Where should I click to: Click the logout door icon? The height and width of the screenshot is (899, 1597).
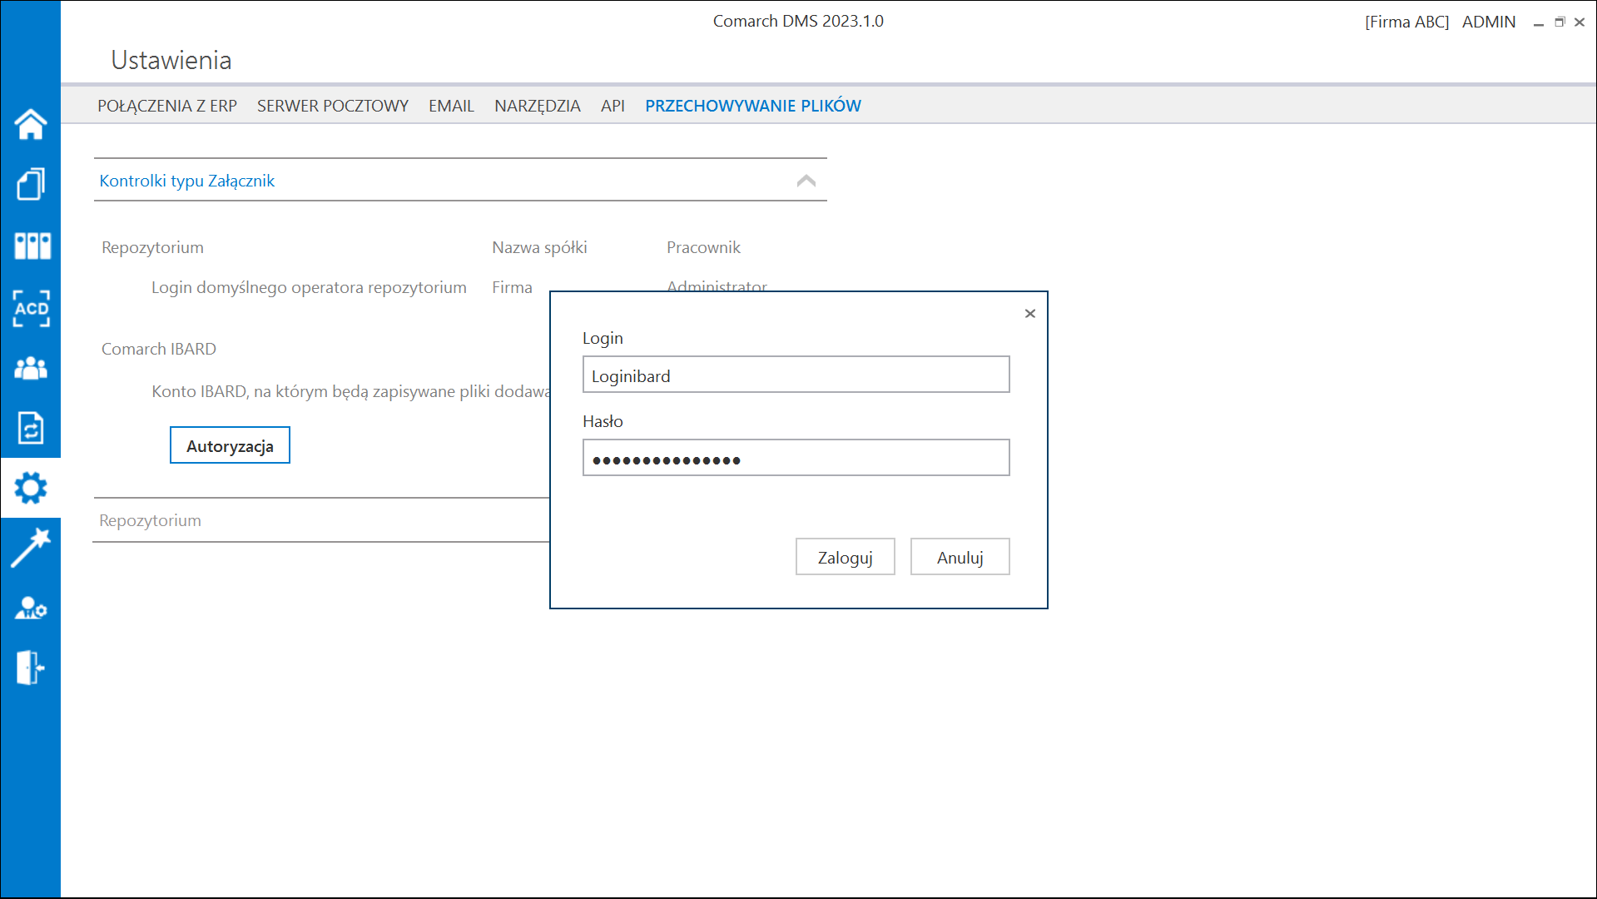coord(31,668)
